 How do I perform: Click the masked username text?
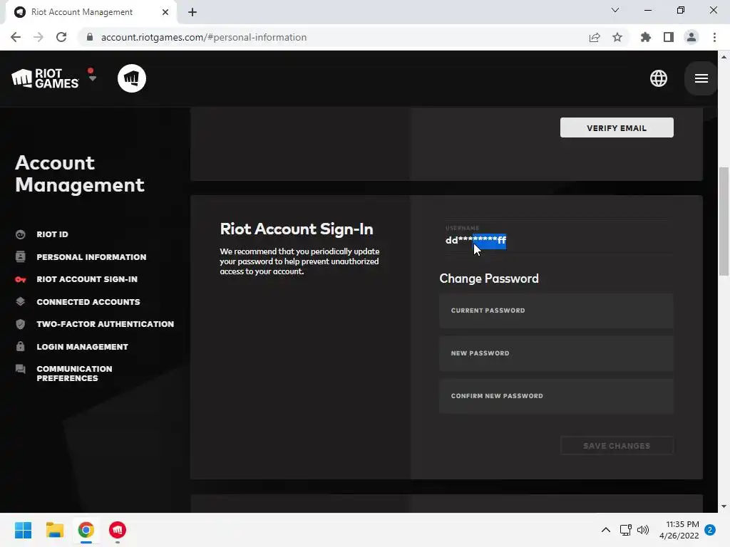coord(475,241)
